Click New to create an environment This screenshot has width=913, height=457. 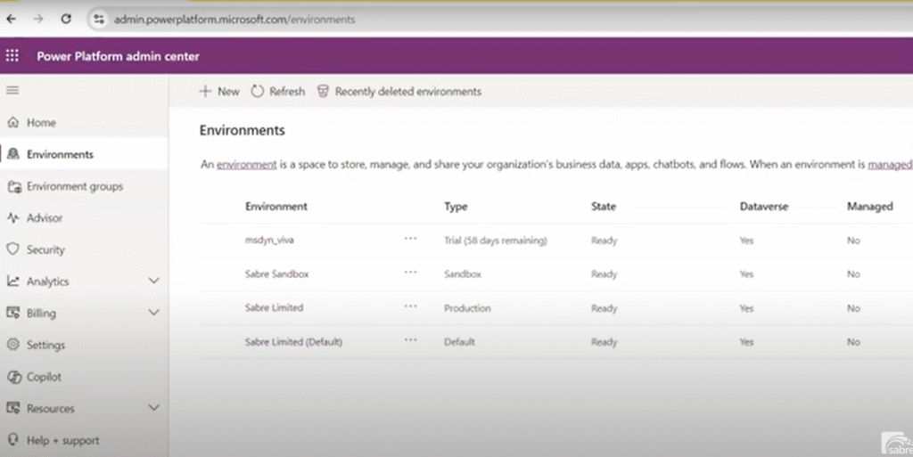[219, 91]
